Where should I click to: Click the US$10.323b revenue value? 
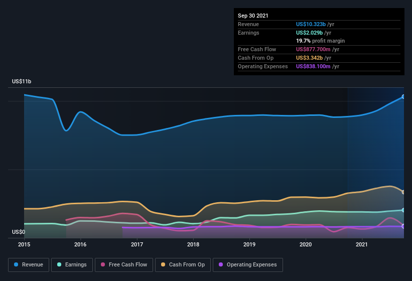311,24
